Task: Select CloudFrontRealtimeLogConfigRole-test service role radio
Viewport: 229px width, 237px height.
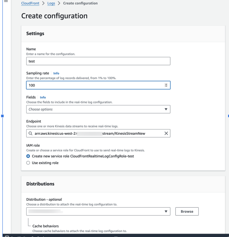Action: [28, 157]
